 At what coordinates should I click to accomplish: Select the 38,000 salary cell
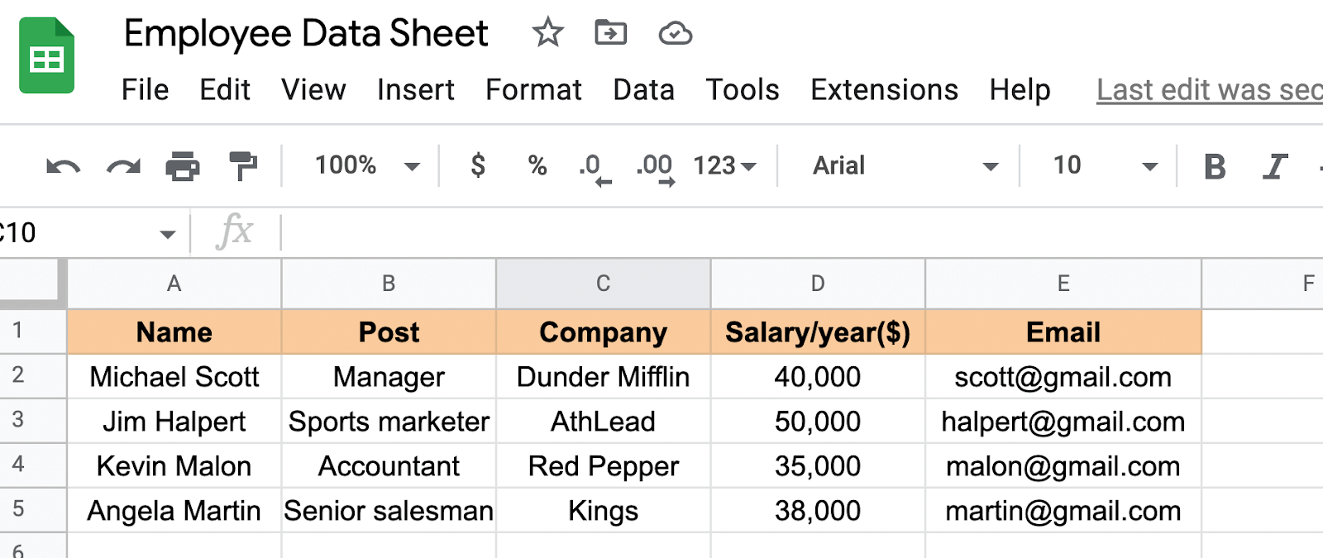818,511
